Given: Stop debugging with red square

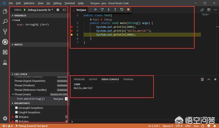Looking at the screenshot, I should pyautogui.click(x=128, y=10).
